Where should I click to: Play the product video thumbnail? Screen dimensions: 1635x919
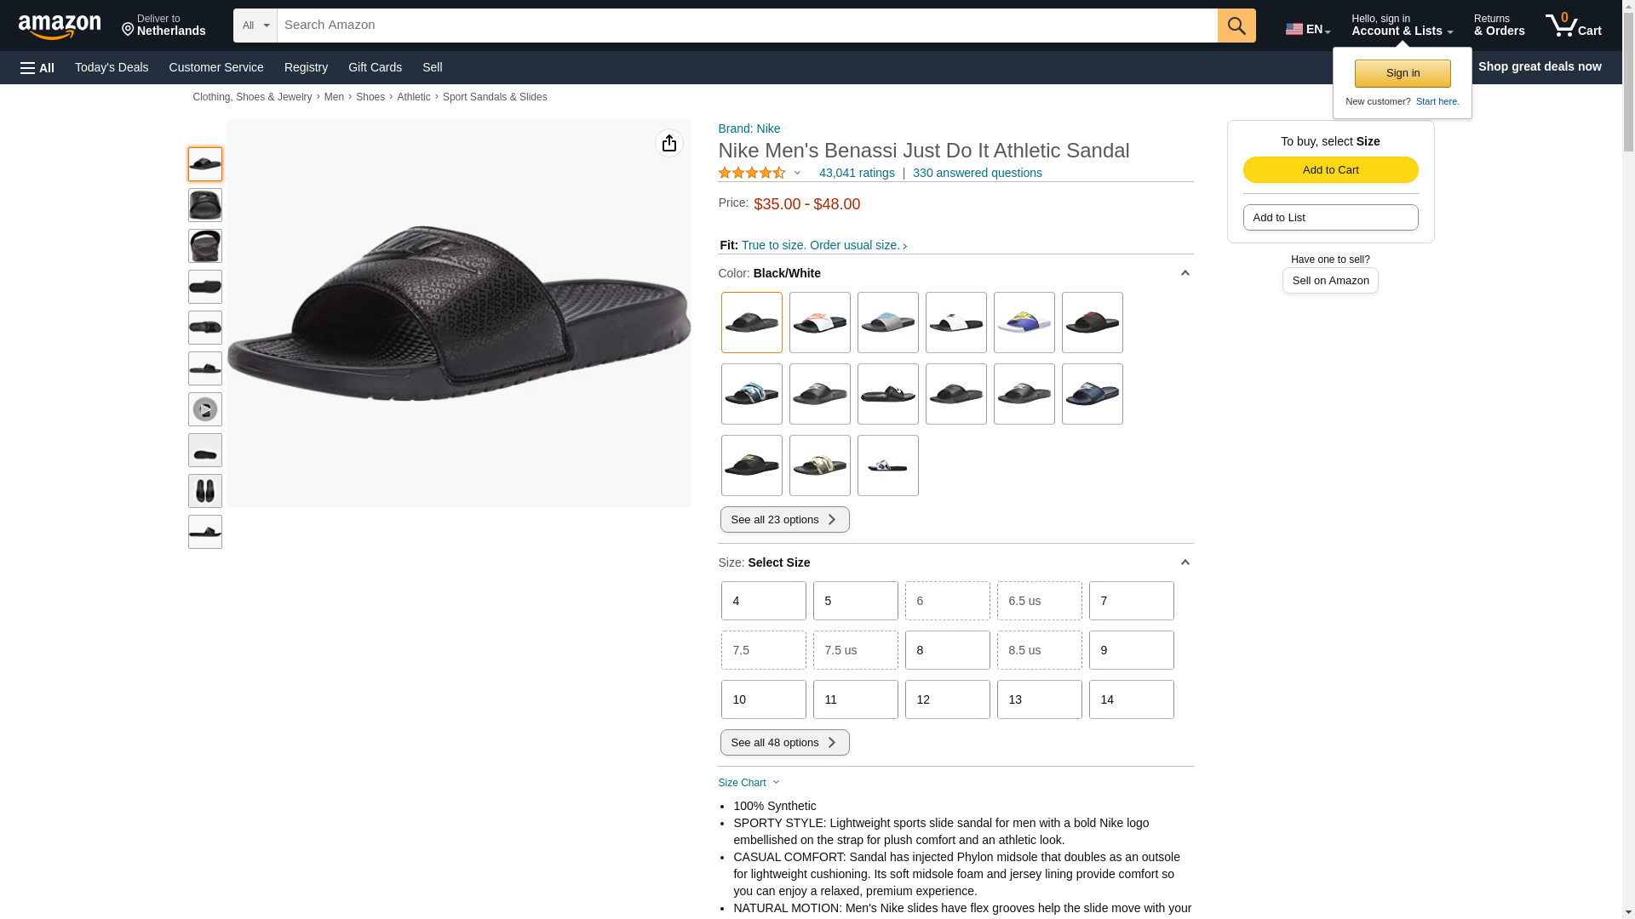[204, 409]
